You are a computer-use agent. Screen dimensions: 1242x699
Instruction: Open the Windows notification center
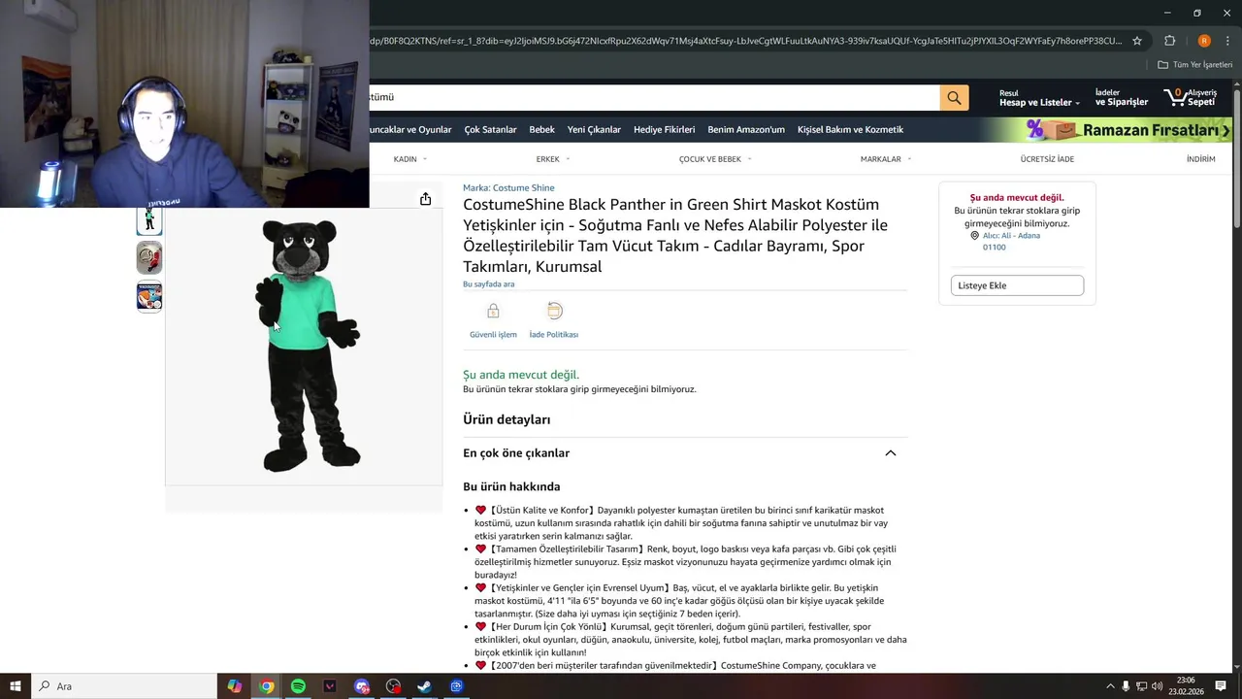coord(1221,686)
